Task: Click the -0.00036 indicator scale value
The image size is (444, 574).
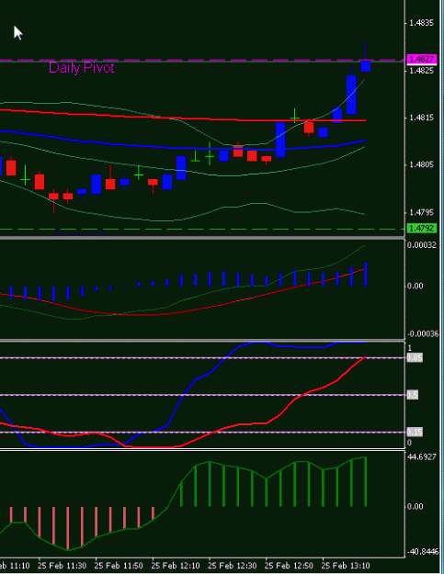Action: tap(423, 334)
